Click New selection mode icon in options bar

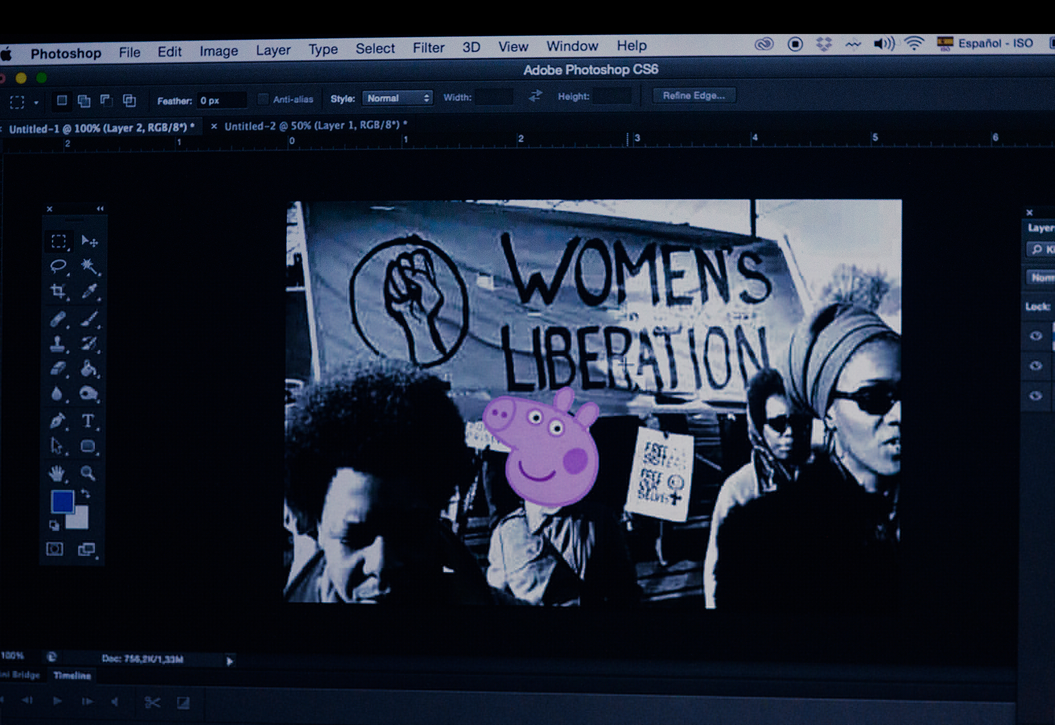(x=62, y=100)
